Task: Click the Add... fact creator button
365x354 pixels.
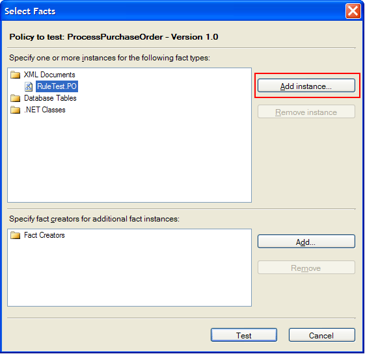Action: coord(306,242)
